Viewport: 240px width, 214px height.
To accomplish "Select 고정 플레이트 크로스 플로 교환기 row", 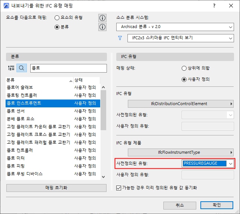I will click(53, 135).
